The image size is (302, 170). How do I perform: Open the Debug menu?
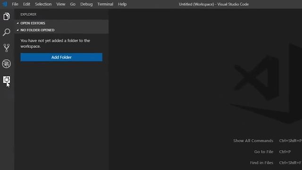coord(86,4)
